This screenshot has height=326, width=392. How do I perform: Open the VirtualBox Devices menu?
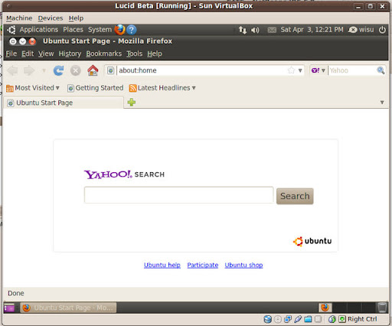(x=51, y=18)
